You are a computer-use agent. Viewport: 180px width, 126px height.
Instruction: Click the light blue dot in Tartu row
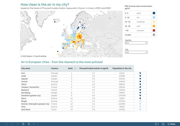(x=140, y=107)
